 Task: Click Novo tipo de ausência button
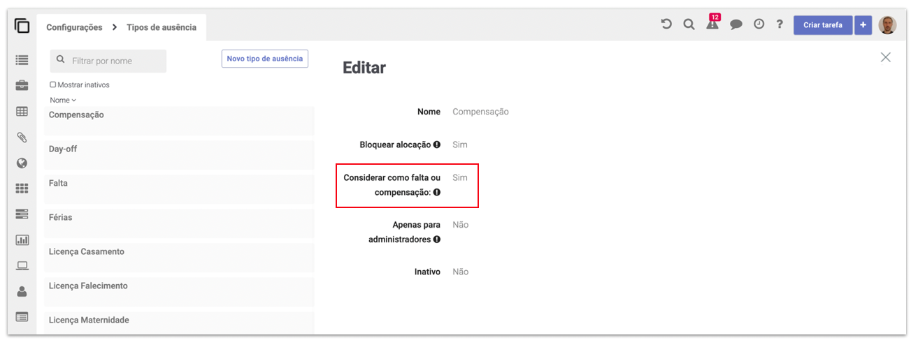pos(265,59)
